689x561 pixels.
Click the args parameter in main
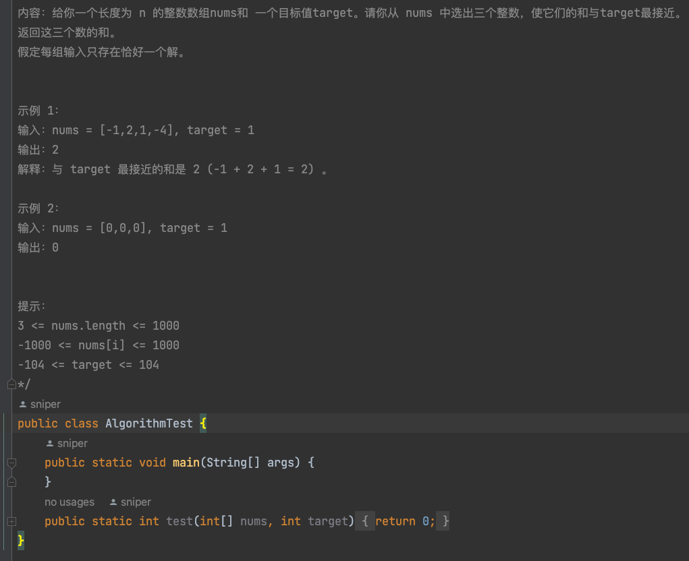281,463
